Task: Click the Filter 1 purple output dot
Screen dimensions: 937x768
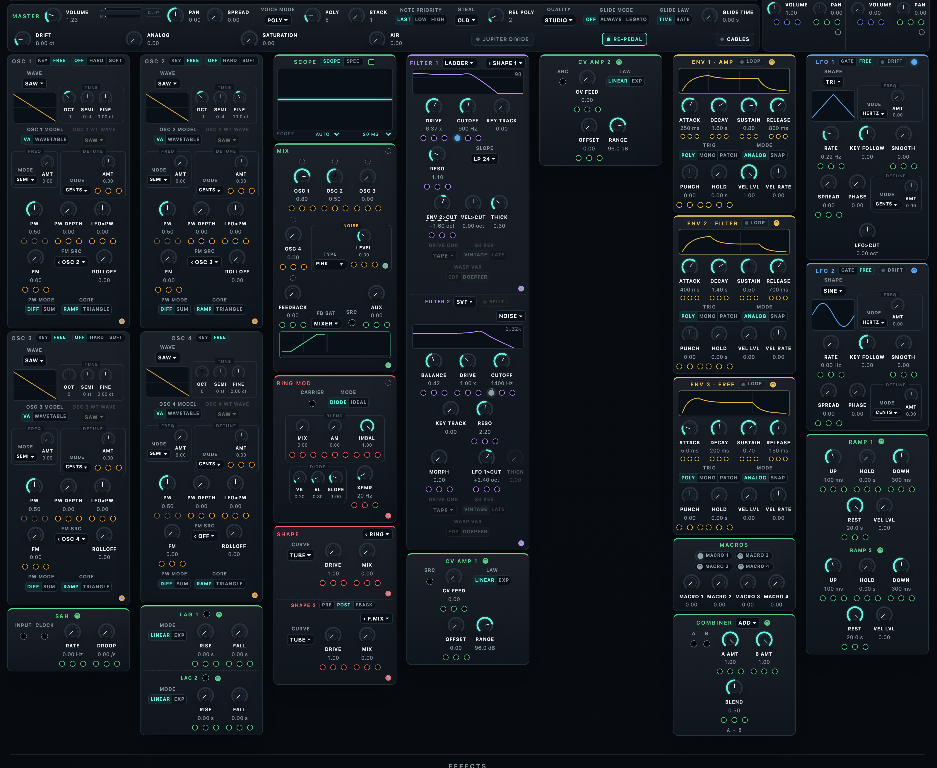Action: (521, 289)
